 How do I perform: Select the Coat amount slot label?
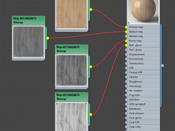point(136,113)
